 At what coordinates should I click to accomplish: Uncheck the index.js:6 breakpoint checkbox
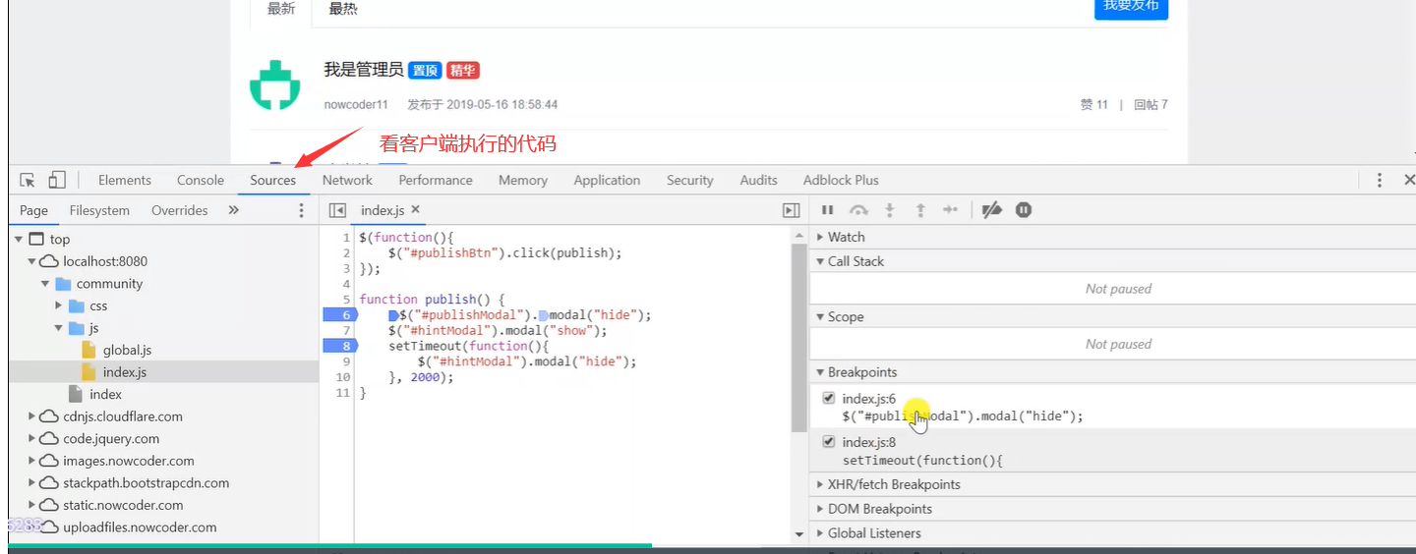coord(828,398)
